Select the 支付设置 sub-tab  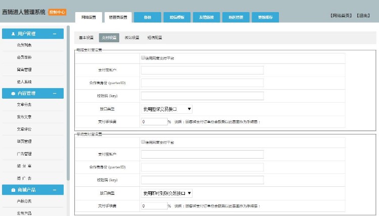[x=109, y=38]
